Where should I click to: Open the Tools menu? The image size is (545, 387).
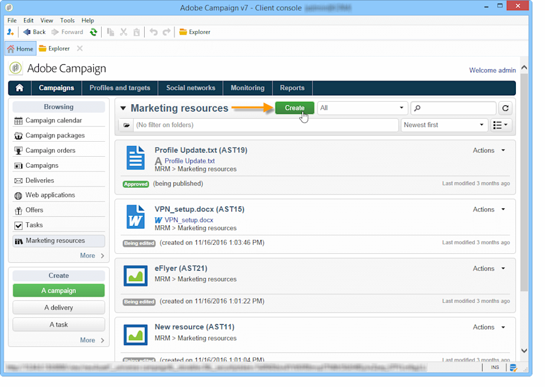[67, 20]
